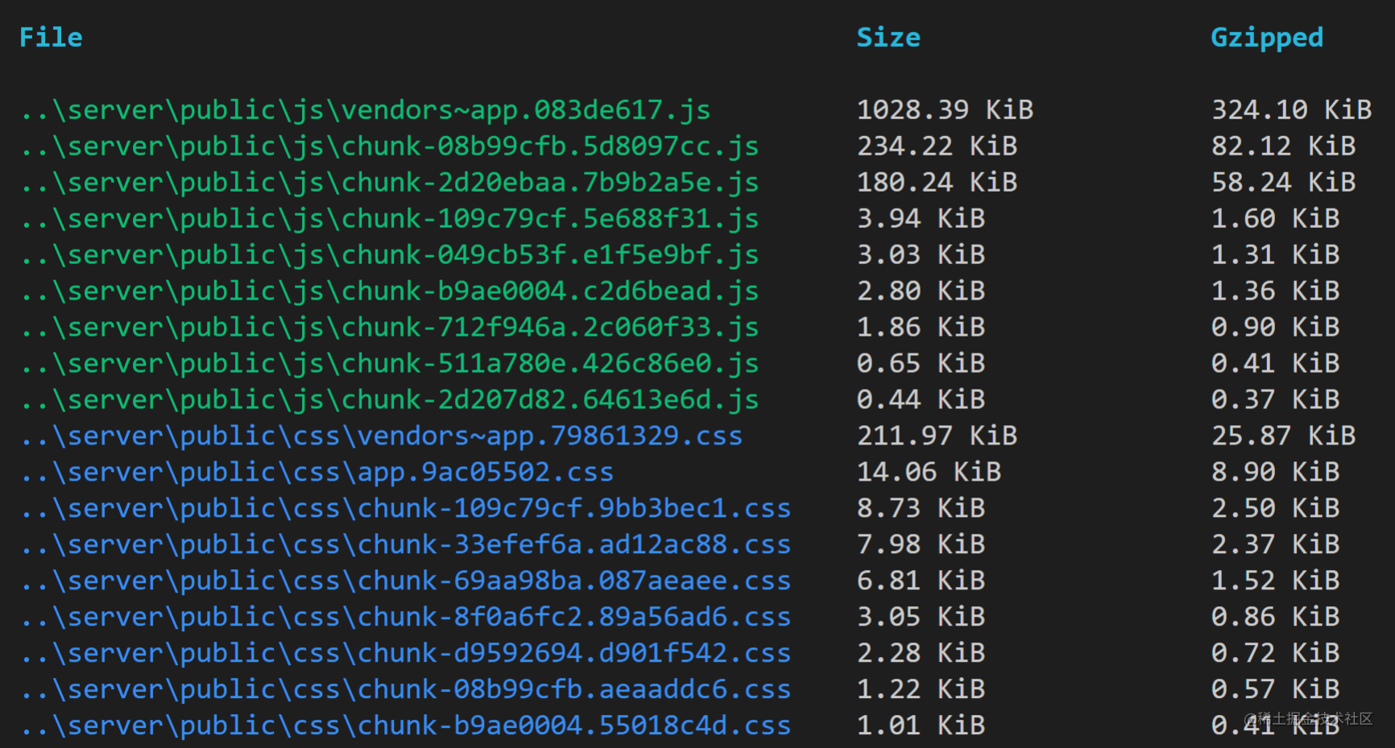The height and width of the screenshot is (748, 1395).
Task: Select chunk-2d20ebaa.7b9b2a5e.js path
Action: (390, 183)
